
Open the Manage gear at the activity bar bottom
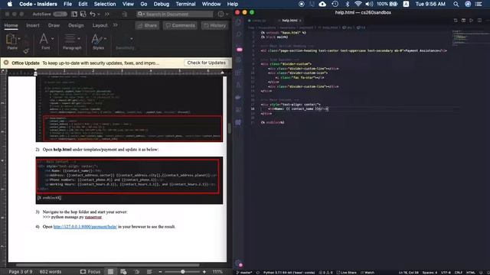[x=239, y=264]
